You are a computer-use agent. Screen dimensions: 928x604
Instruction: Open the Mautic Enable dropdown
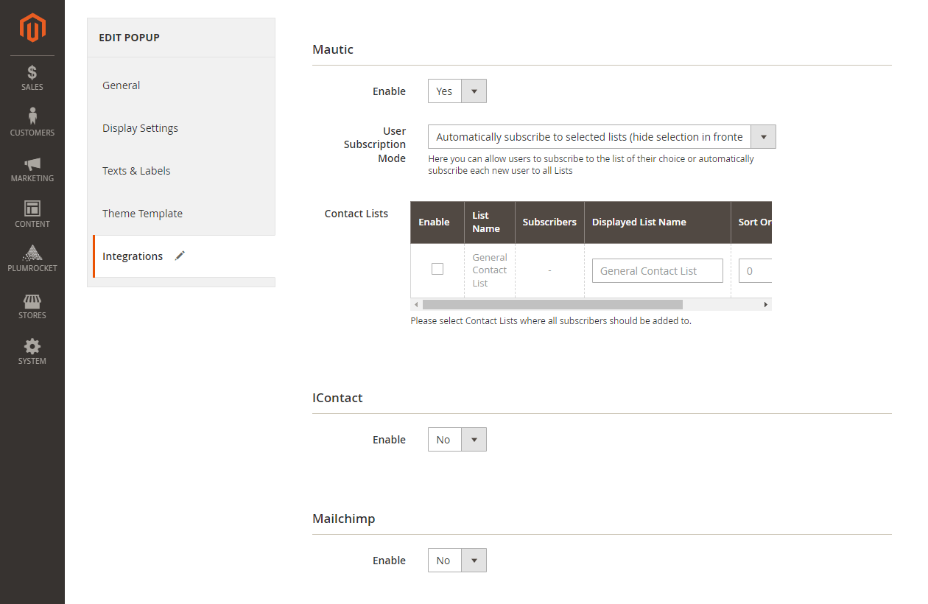click(457, 91)
